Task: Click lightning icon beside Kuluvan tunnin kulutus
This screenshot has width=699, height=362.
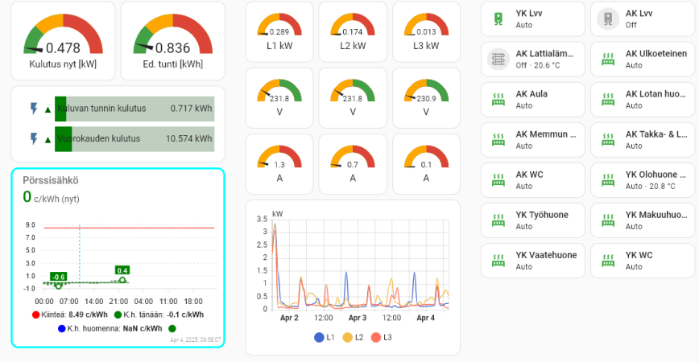Action: coord(34,108)
